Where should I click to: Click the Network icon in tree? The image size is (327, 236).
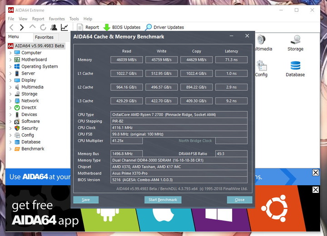coord(17,100)
